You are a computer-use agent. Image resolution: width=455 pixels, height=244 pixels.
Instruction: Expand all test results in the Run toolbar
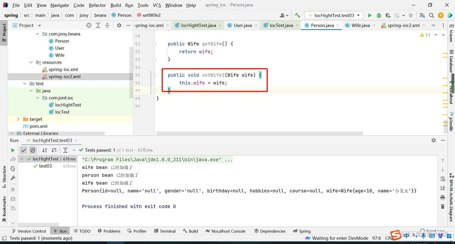click(65, 150)
